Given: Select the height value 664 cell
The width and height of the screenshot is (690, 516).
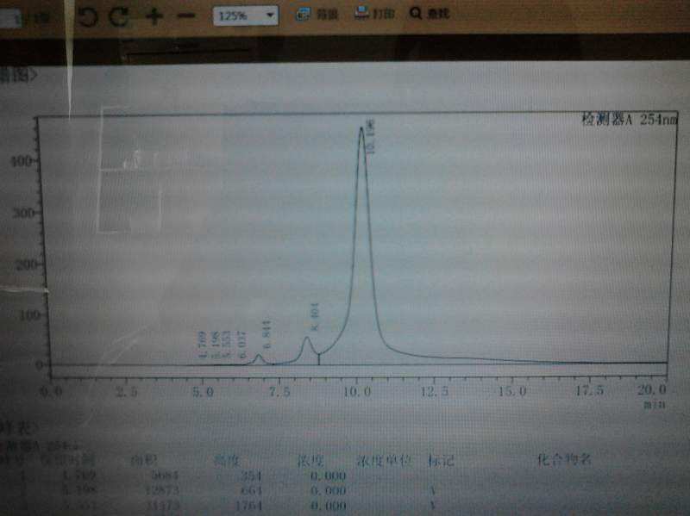Looking at the screenshot, I should [x=252, y=490].
